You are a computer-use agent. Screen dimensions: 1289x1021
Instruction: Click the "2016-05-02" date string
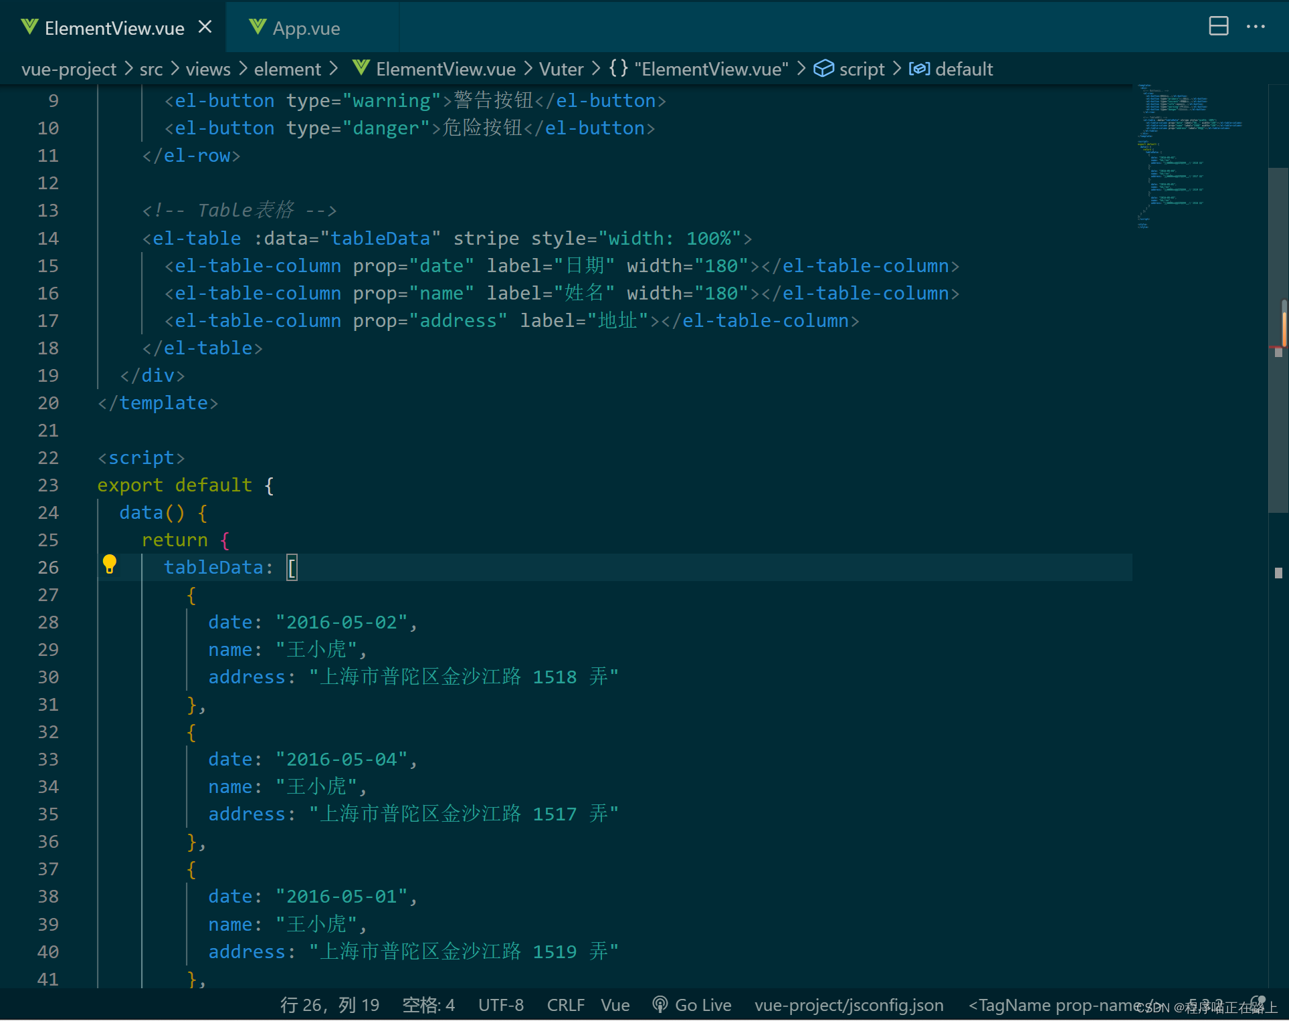[x=342, y=622]
